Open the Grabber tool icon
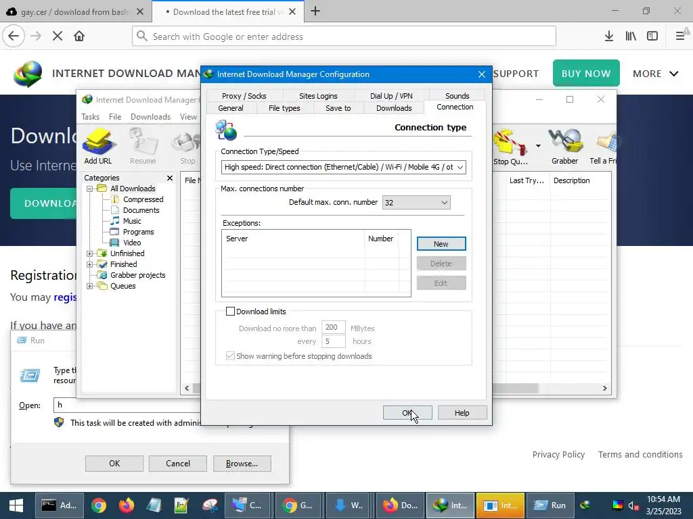This screenshot has width=693, height=519. (x=565, y=147)
